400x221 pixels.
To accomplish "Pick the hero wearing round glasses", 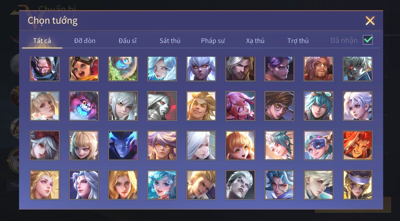I will coord(279,106).
